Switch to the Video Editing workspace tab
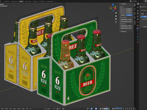The width and height of the screenshot is (147, 110). 50,2
